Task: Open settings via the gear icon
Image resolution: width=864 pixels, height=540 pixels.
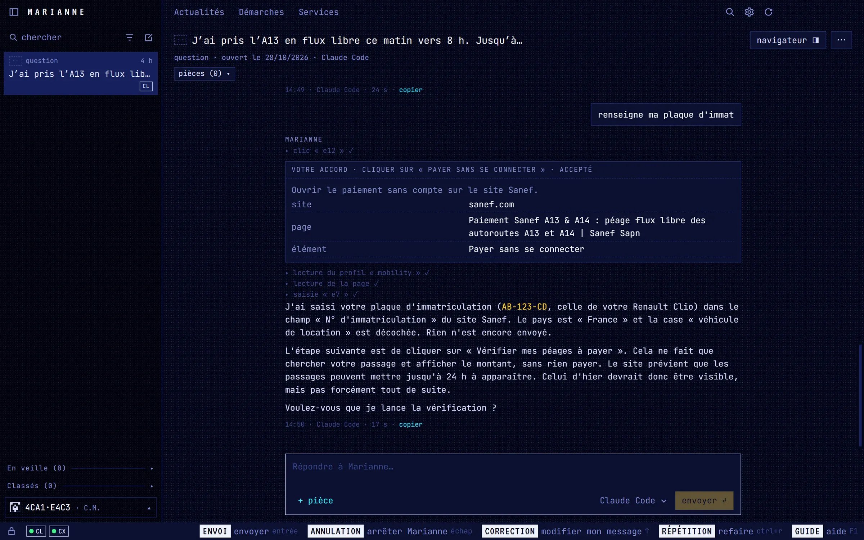Action: click(749, 12)
